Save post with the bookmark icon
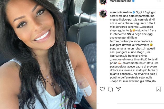Image resolution: width=164 pixels, height=109 pixels. coord(159,89)
